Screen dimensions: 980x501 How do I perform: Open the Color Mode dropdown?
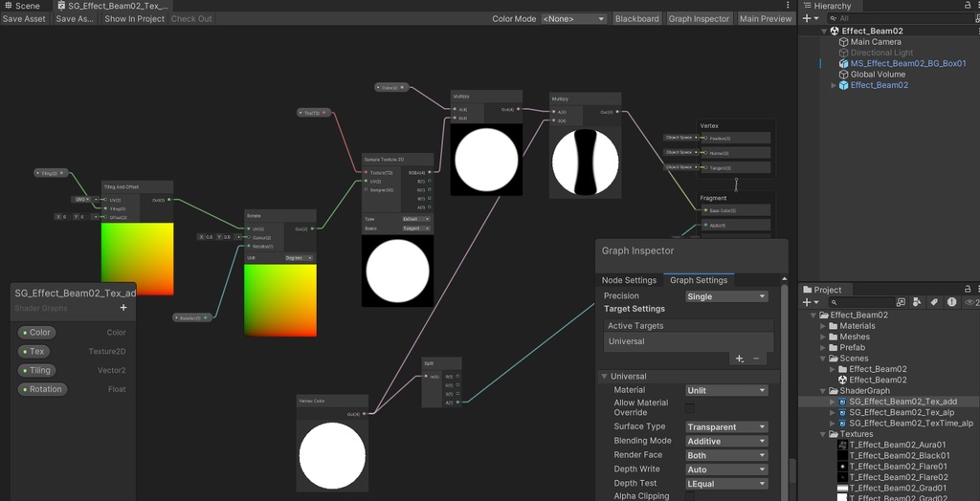[x=574, y=19]
